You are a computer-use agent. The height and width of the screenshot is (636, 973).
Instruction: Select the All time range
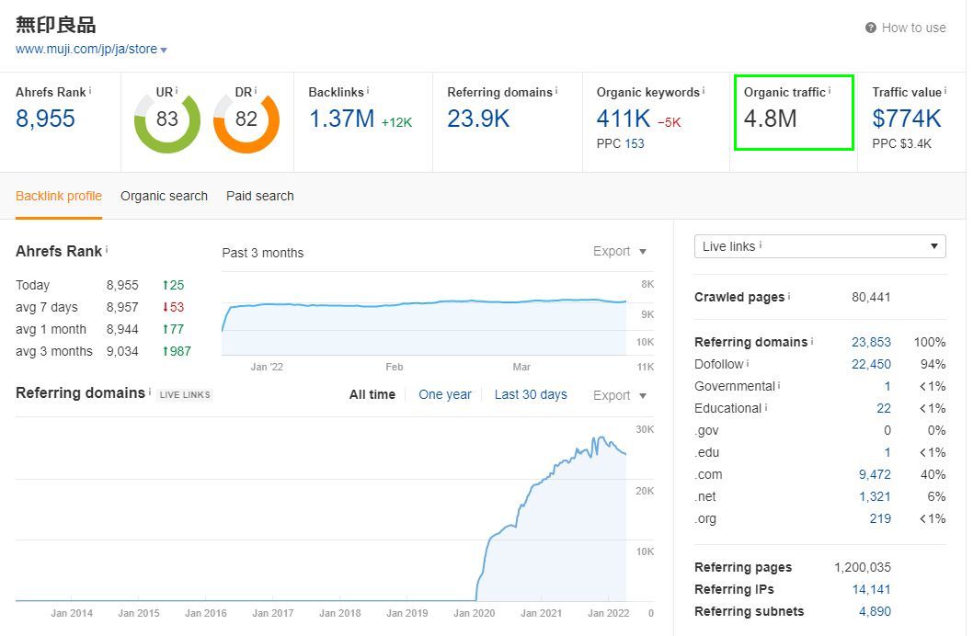pyautogui.click(x=372, y=395)
